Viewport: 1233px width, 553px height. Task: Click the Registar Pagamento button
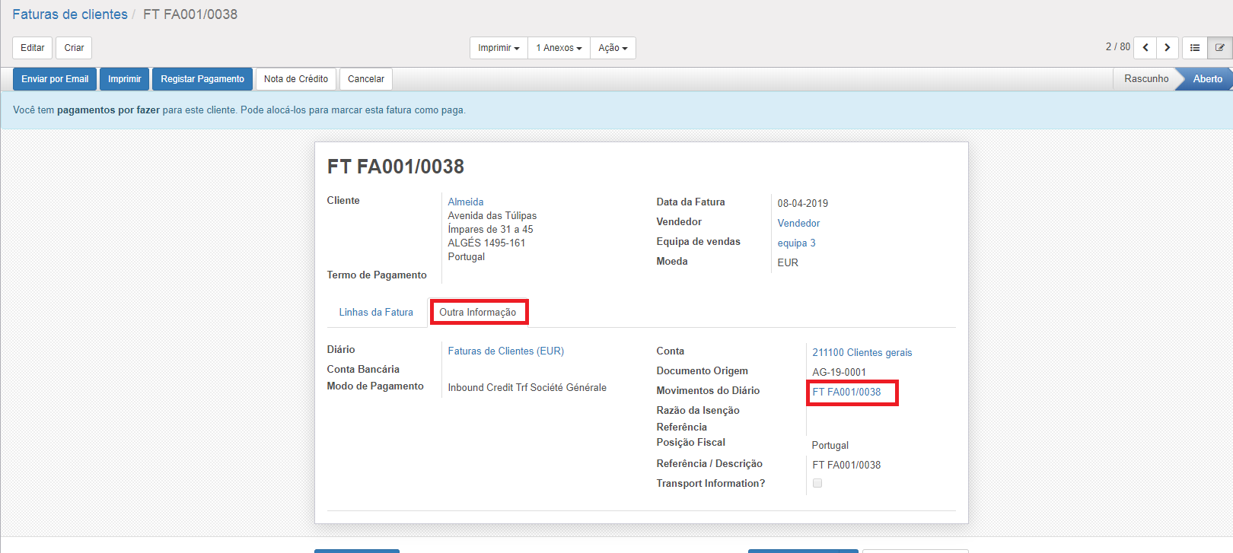coord(202,79)
